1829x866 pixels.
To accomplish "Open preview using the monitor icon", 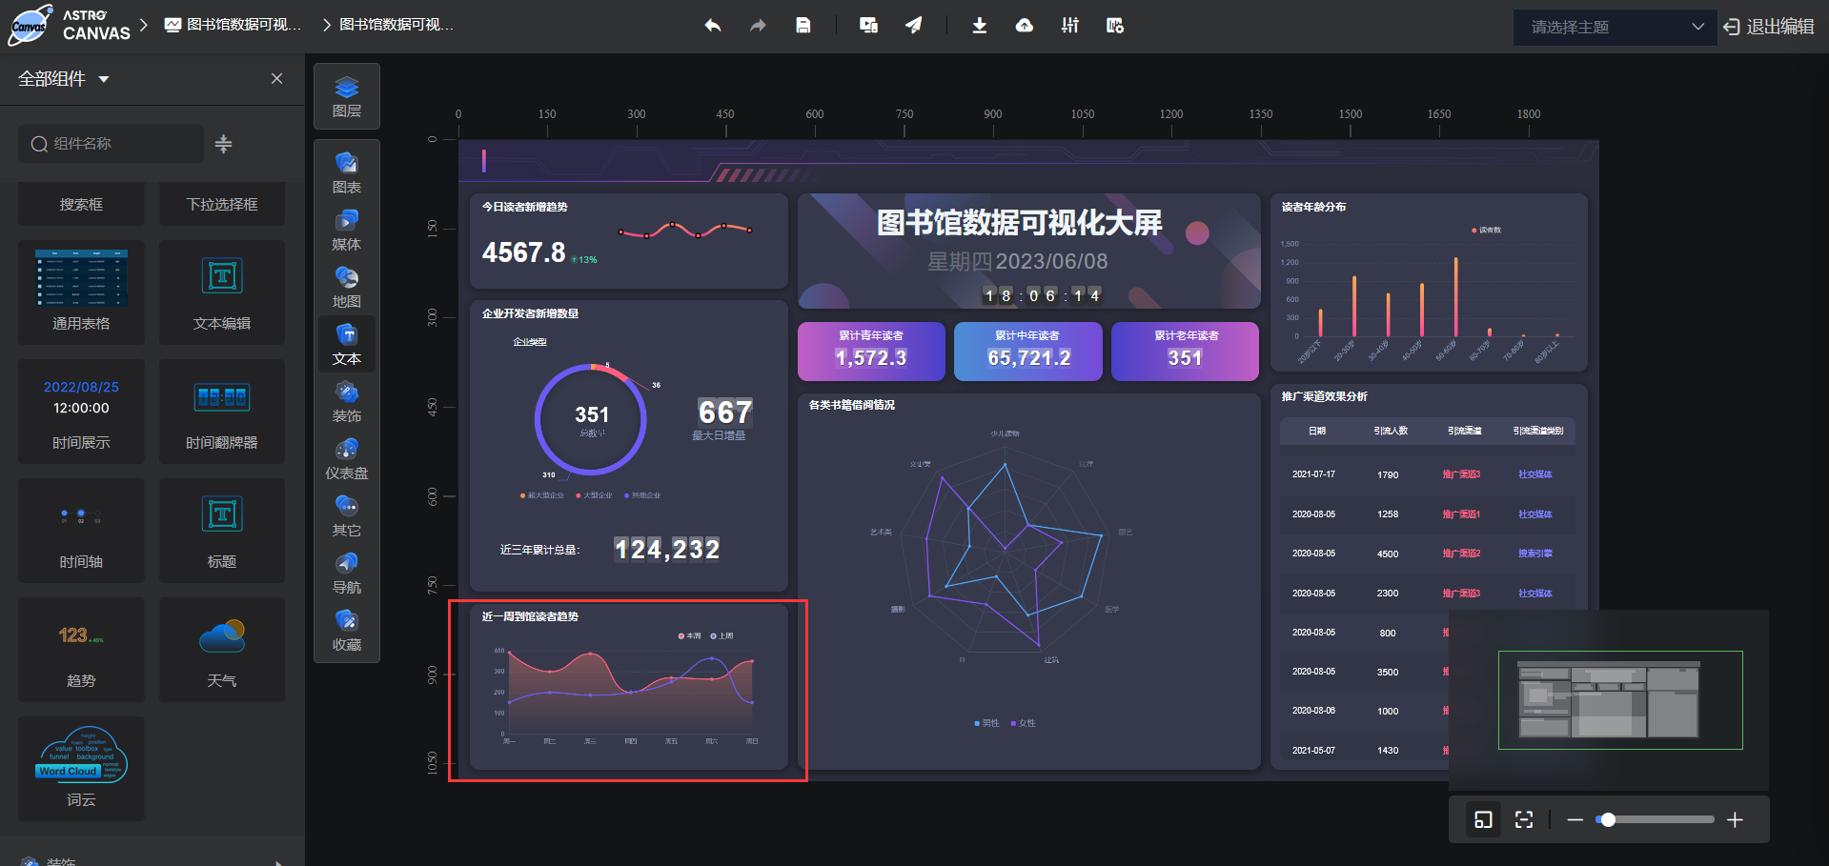I will [x=868, y=26].
